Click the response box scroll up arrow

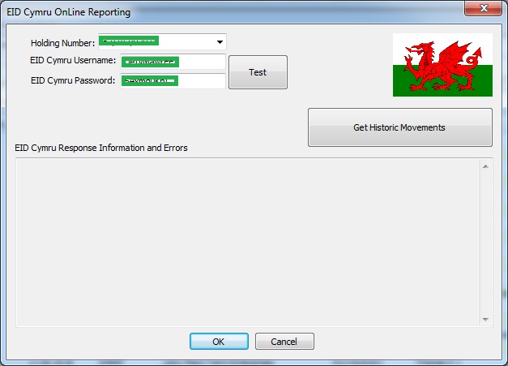(x=485, y=166)
